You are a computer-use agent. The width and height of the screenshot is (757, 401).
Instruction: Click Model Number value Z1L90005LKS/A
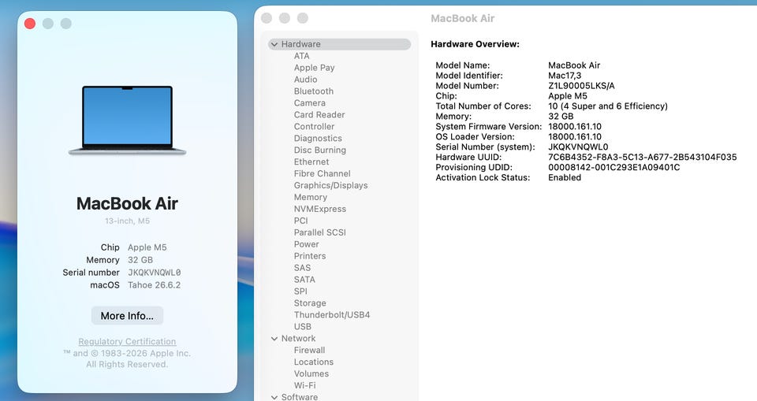point(581,85)
